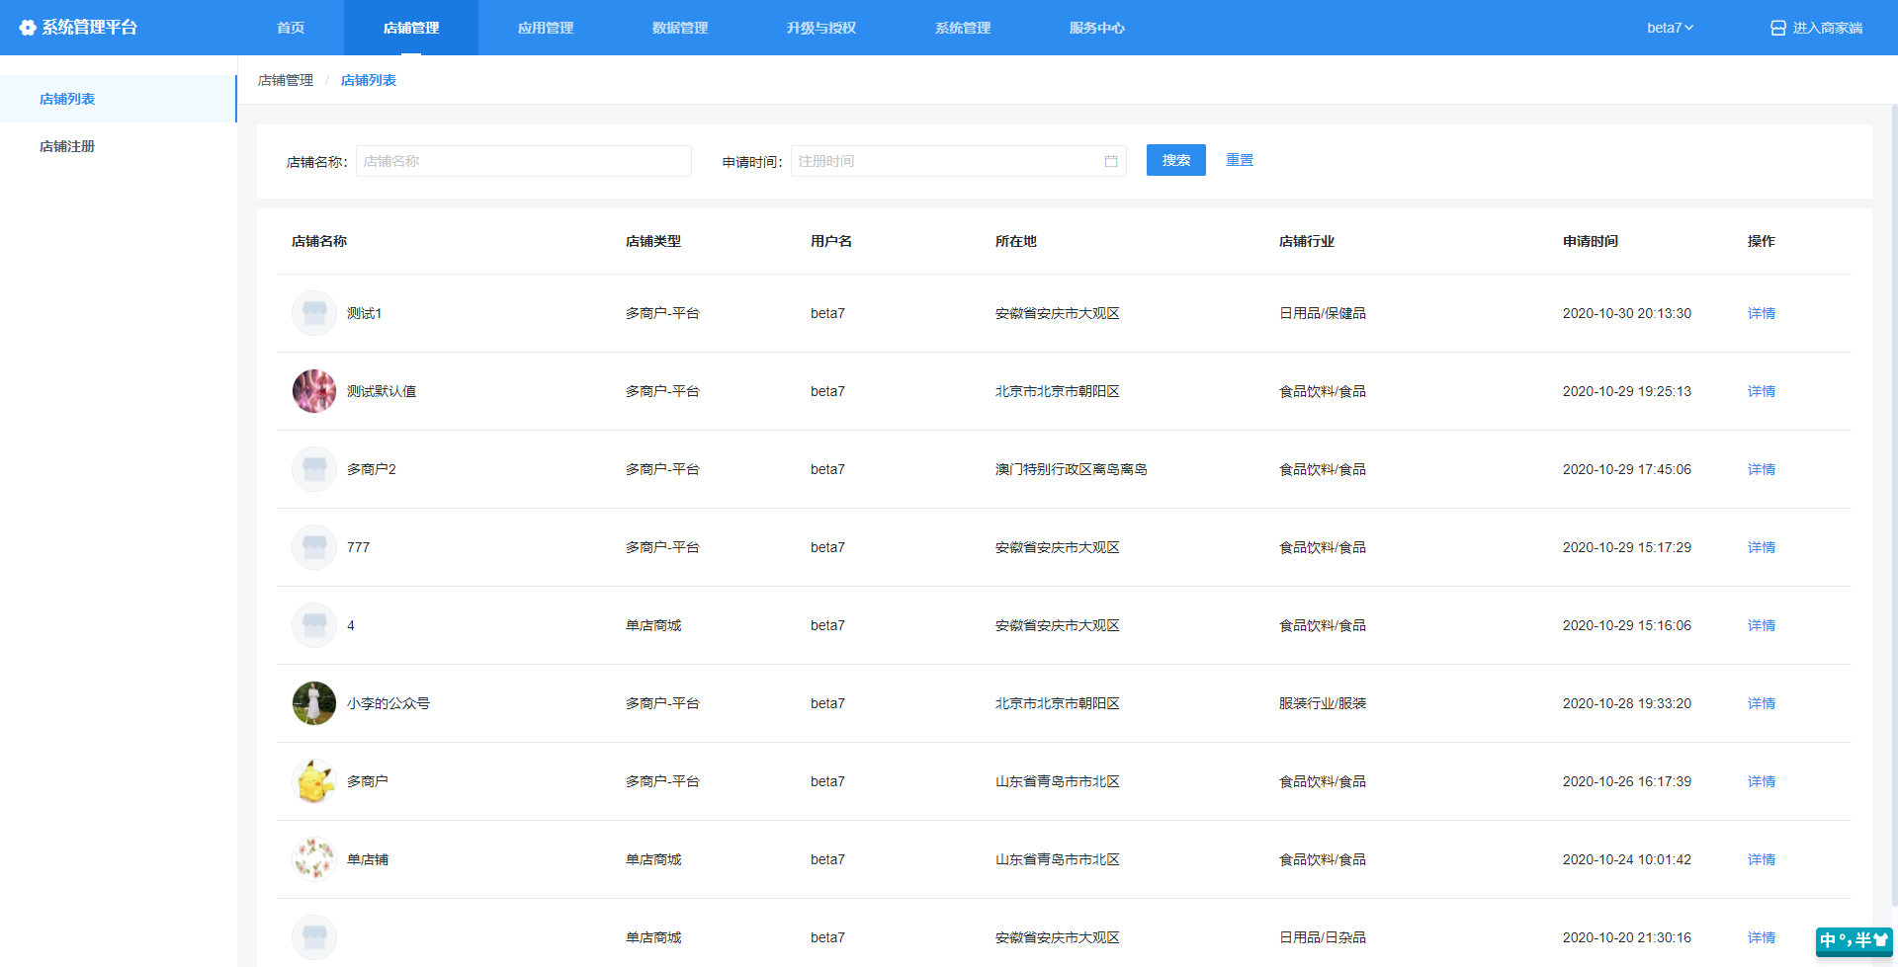This screenshot has height=967, width=1898.
Task: Open the 系统管理 top menu
Action: click(x=963, y=28)
